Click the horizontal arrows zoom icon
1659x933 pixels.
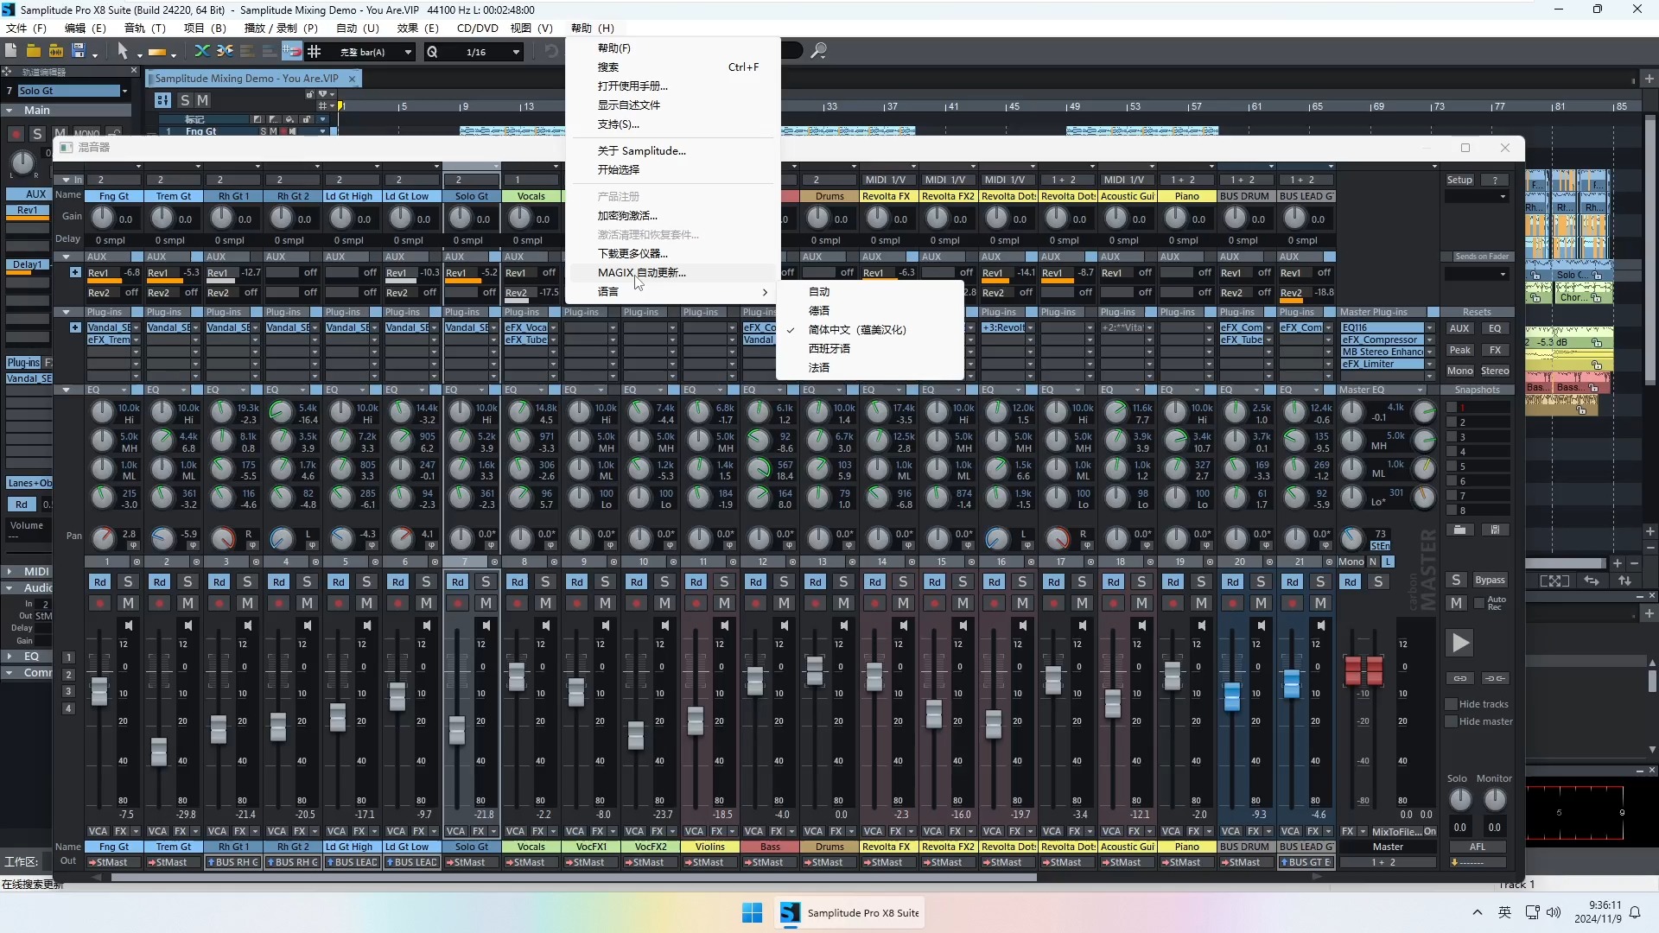point(1592,581)
